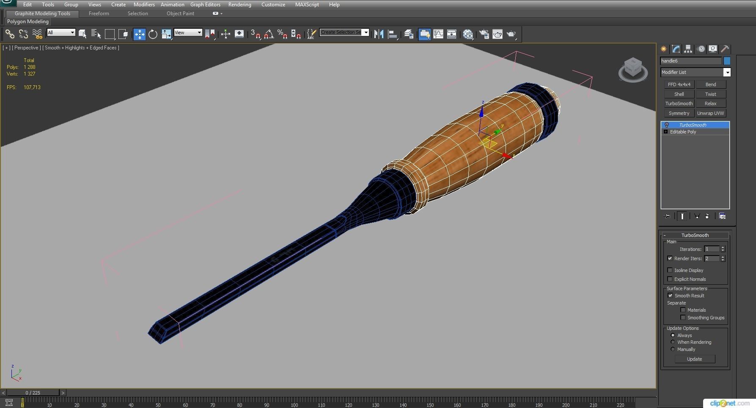Select Manually update option
Viewport: 756px width, 408px height.
(x=673, y=349)
